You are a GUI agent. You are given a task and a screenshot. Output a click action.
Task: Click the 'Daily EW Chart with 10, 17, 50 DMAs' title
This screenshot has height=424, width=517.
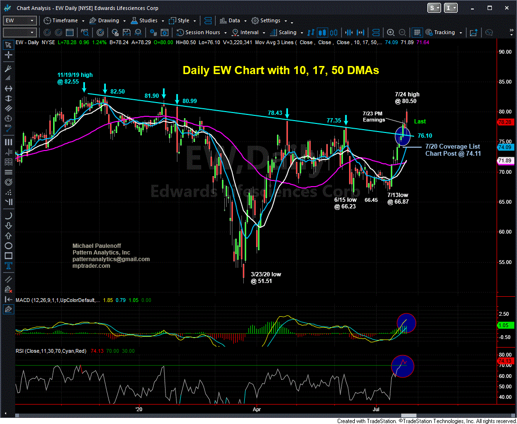pyautogui.click(x=281, y=70)
